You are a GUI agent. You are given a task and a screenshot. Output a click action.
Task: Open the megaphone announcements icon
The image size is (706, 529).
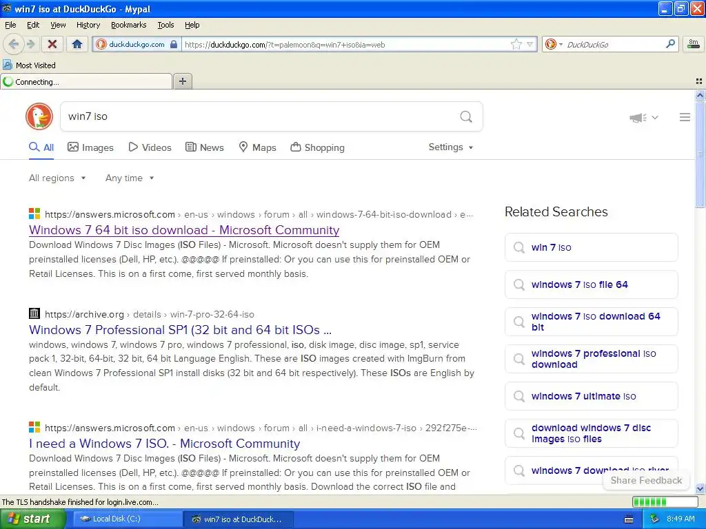tap(638, 117)
